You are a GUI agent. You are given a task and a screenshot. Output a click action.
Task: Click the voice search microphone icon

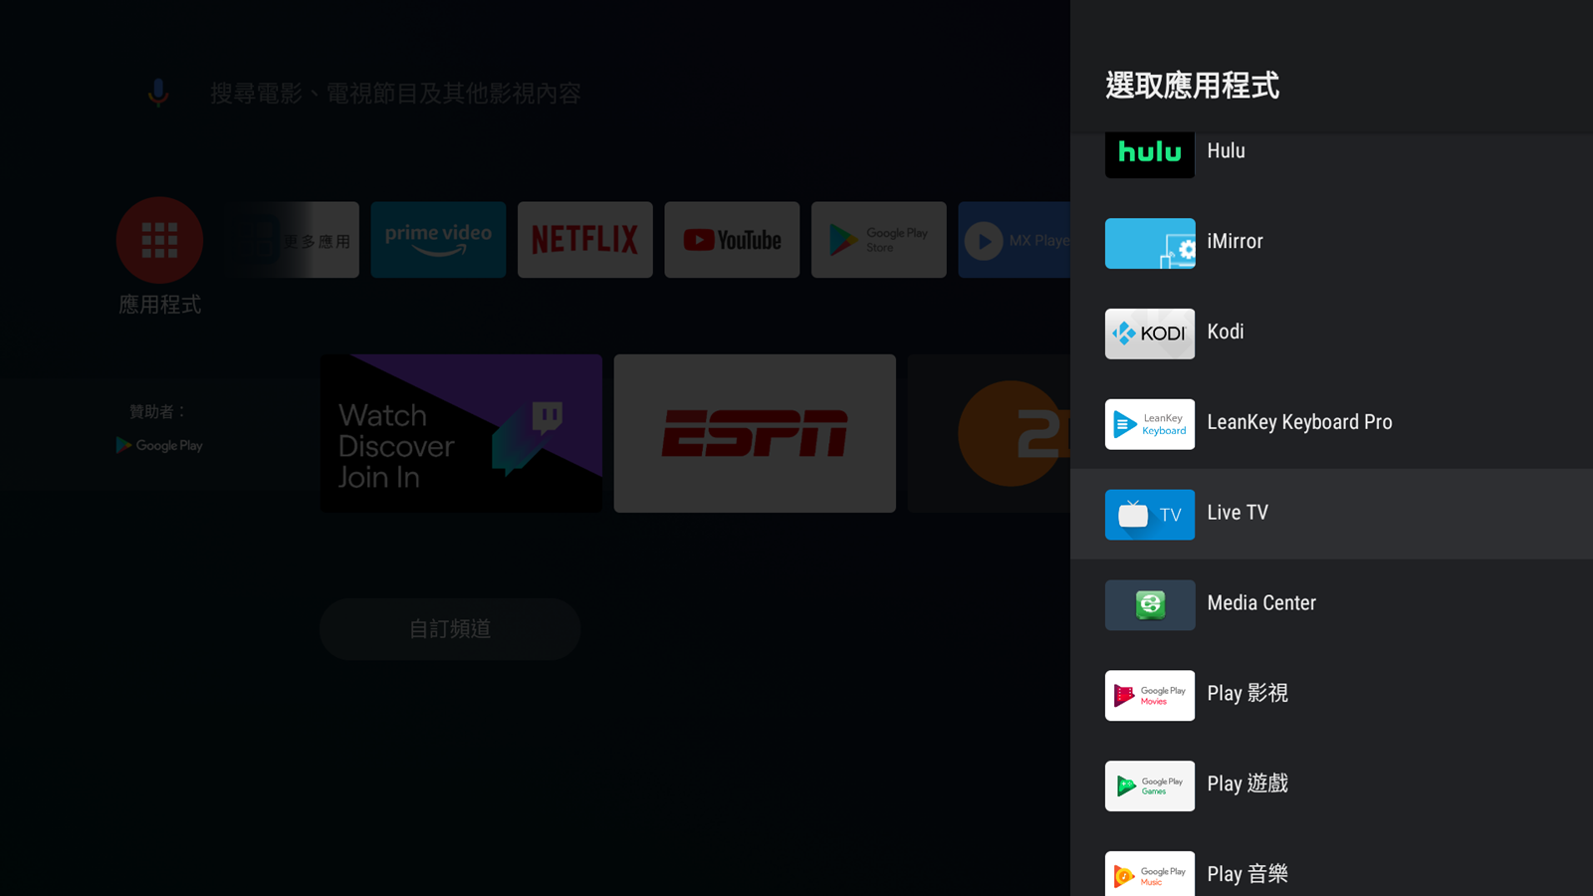[x=158, y=93]
